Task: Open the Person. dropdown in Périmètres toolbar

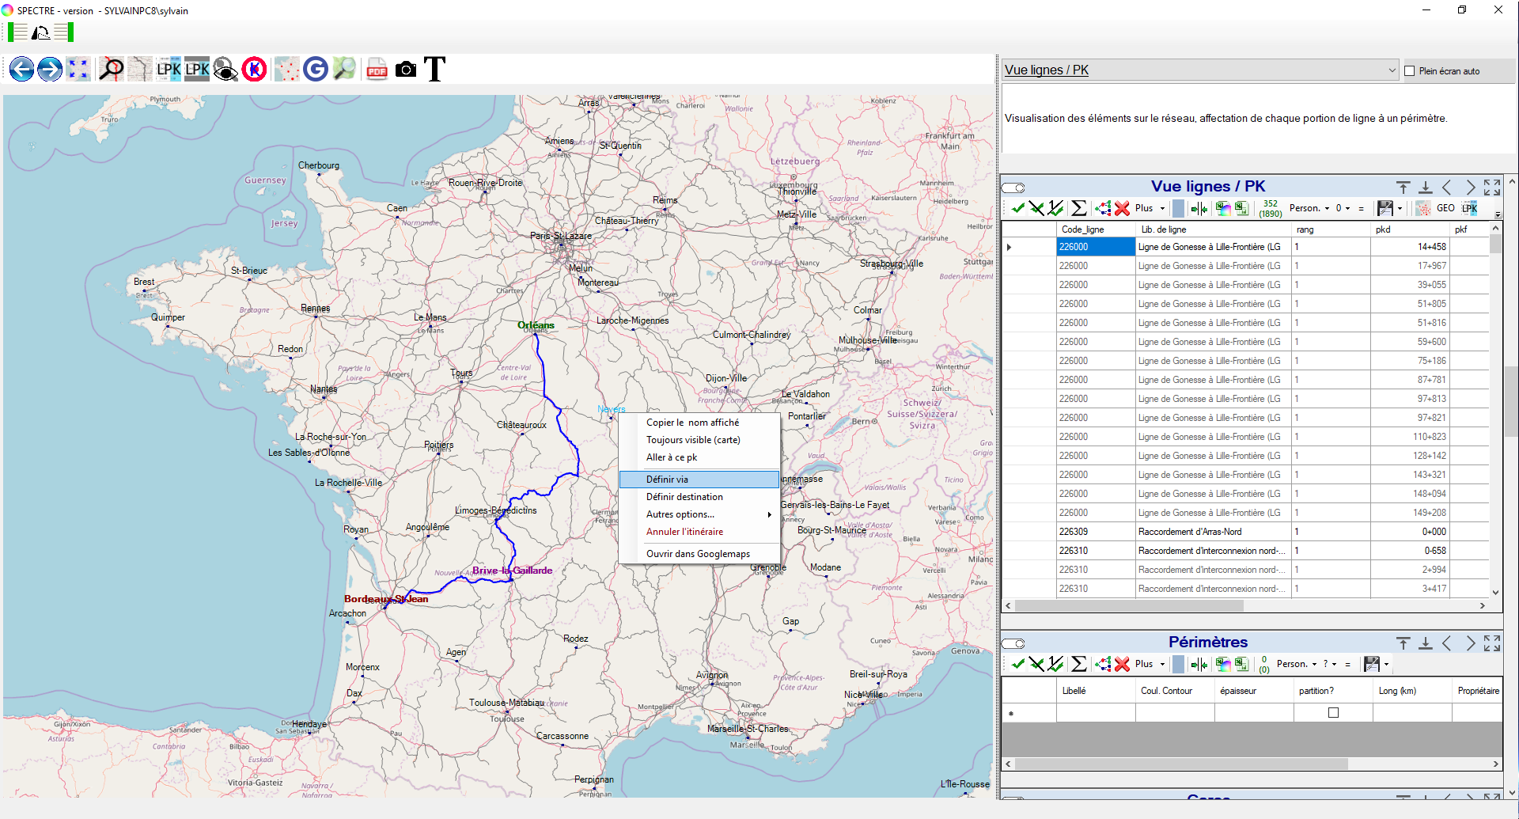Action: (1297, 664)
